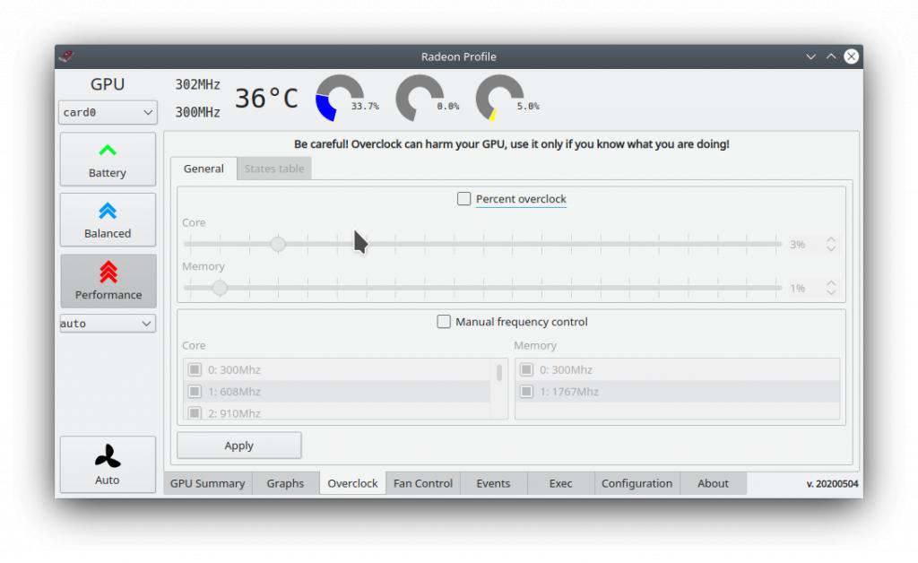Click the Battery profile green arrow icon

[108, 151]
